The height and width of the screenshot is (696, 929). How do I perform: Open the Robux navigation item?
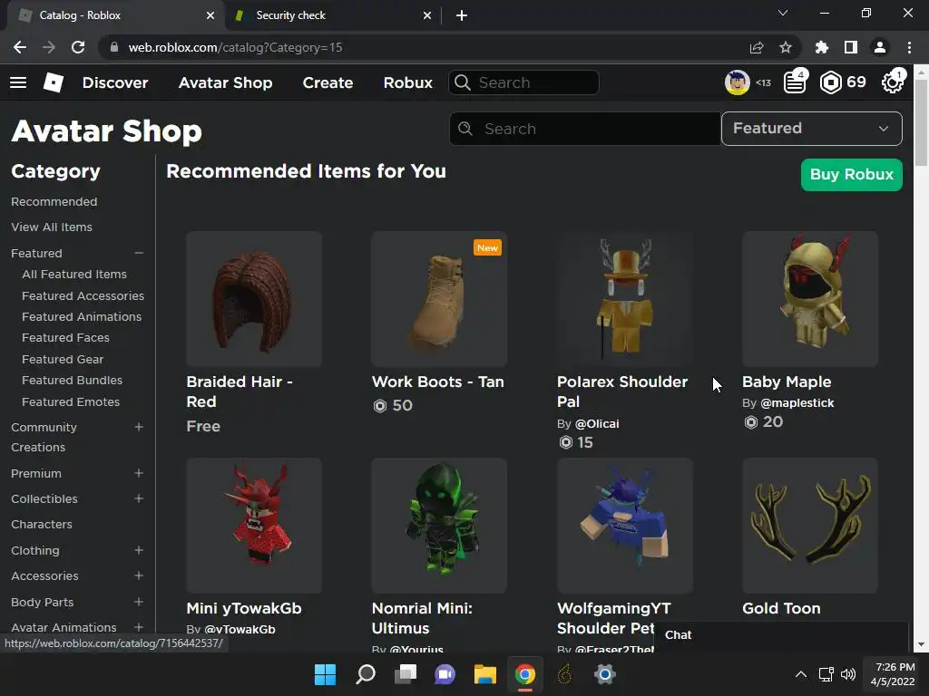click(407, 82)
